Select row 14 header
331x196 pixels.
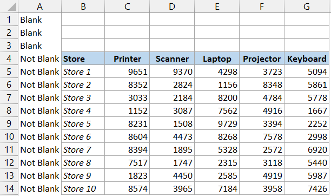pyautogui.click(x=9, y=188)
